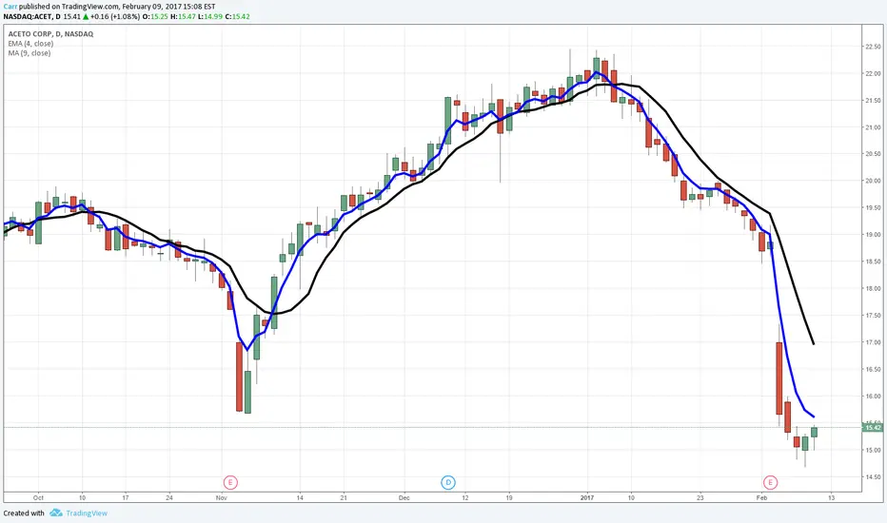
Task: Click the 21.00 price axis label
Action: pos(873,127)
